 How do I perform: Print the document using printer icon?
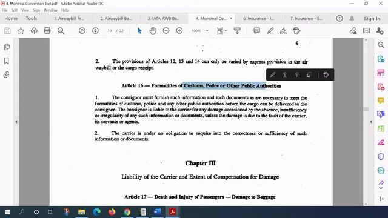(x=47, y=31)
